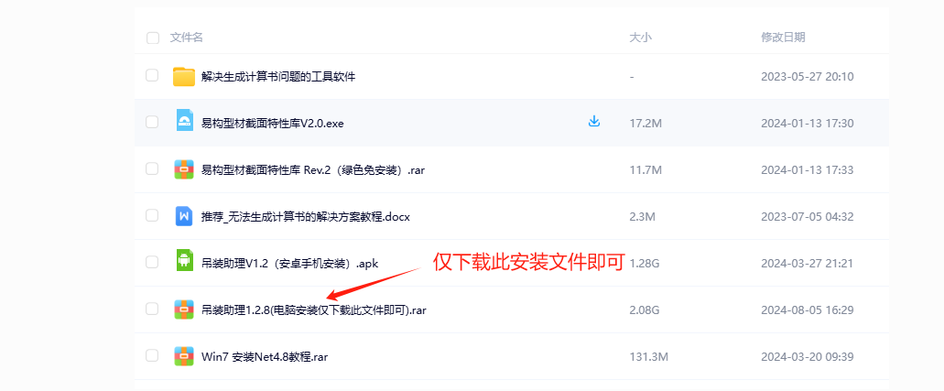Click the yellow folder icon for 解决生成计算书问题的工具软件
The height and width of the screenshot is (391, 944).
(x=184, y=77)
